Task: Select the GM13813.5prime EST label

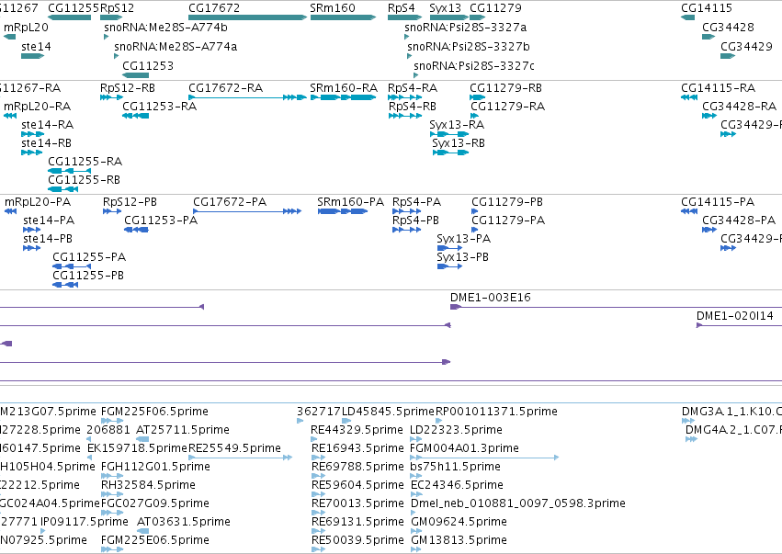Action: pos(459,540)
